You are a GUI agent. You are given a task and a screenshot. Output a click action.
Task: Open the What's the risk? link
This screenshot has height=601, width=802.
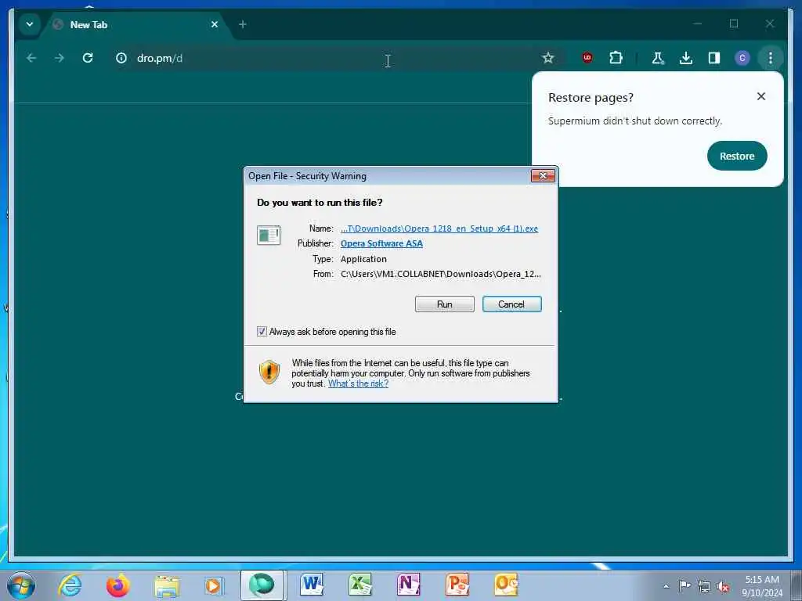click(358, 383)
